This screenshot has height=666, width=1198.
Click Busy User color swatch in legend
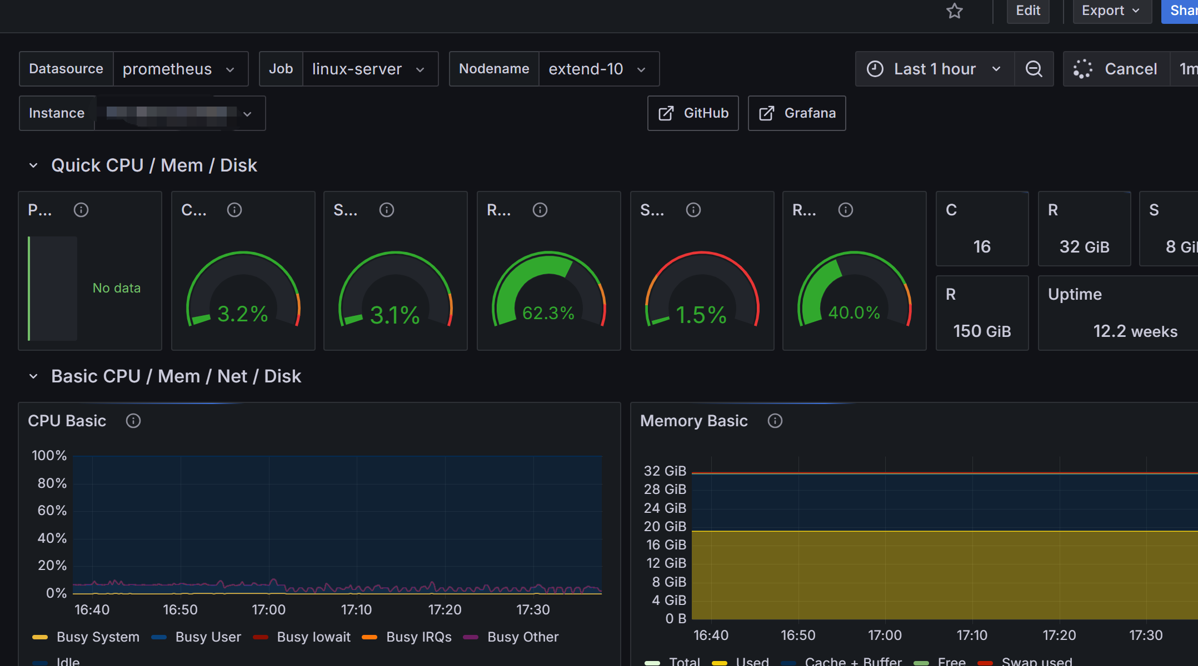[159, 637]
